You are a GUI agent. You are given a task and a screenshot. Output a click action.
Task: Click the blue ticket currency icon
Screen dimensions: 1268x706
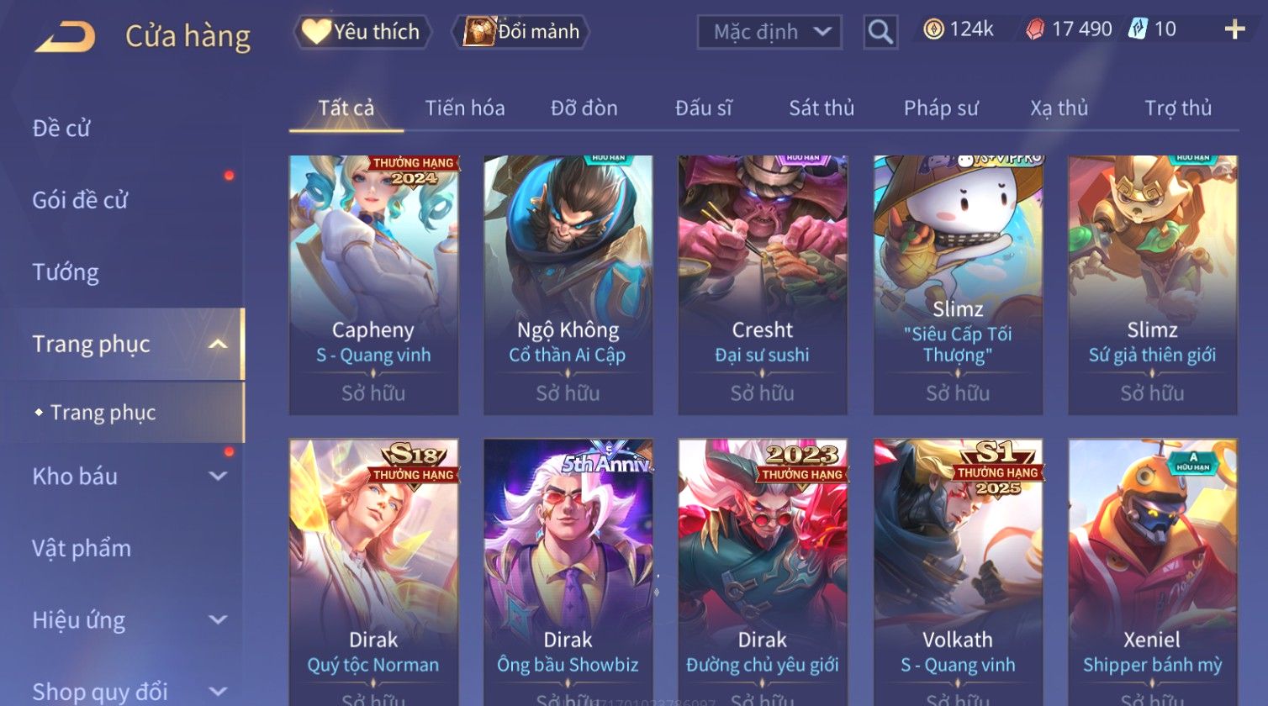pos(1138,29)
